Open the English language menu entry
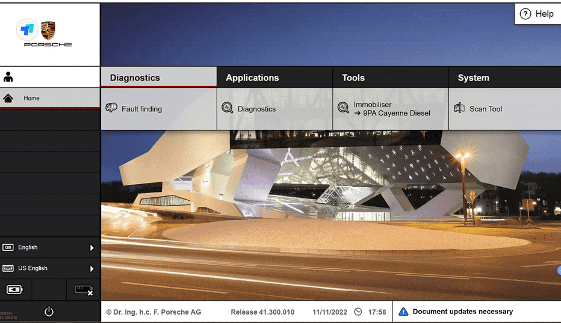The image size is (561, 323). (50, 247)
